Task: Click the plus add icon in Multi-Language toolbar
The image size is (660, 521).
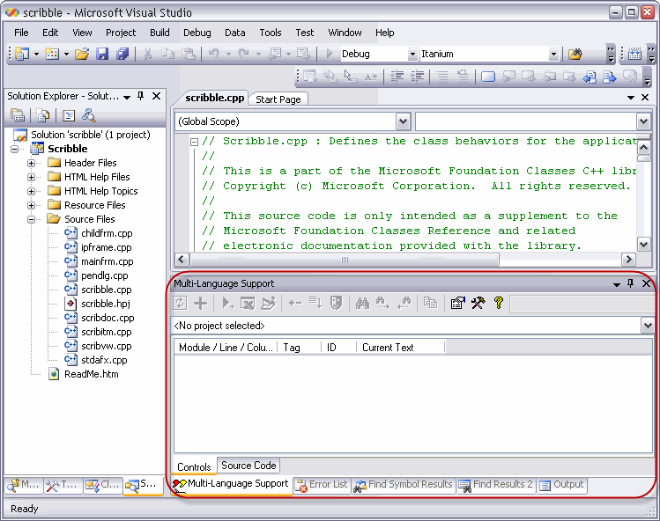Action: (201, 303)
